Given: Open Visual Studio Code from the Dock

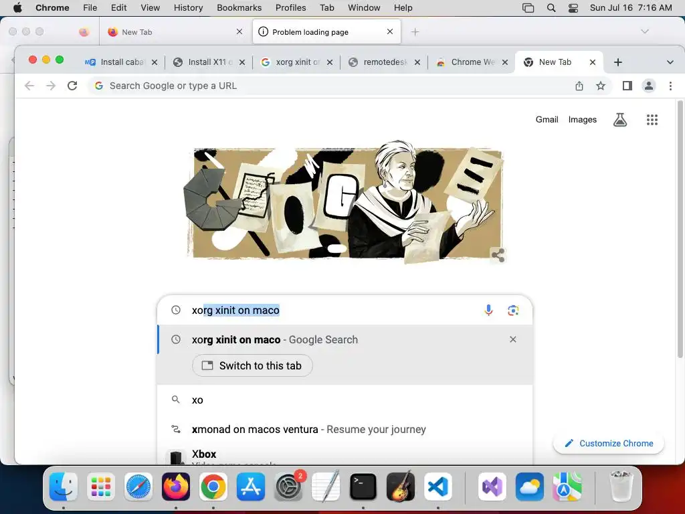Looking at the screenshot, I should (438, 487).
